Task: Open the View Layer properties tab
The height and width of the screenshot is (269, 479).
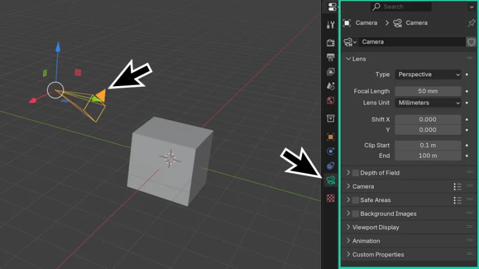Action: pyautogui.click(x=331, y=72)
